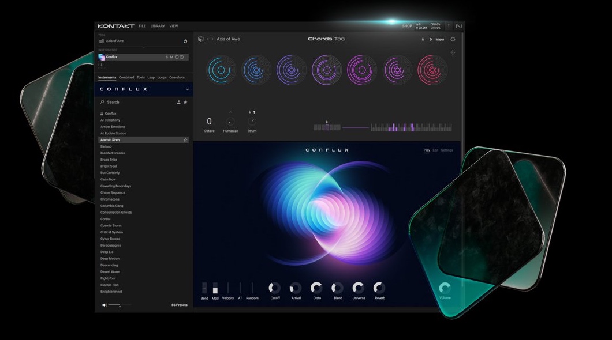Viewport: 612px width, 340px height.
Task: Click the search magnifier icon
Action: tap(102, 102)
